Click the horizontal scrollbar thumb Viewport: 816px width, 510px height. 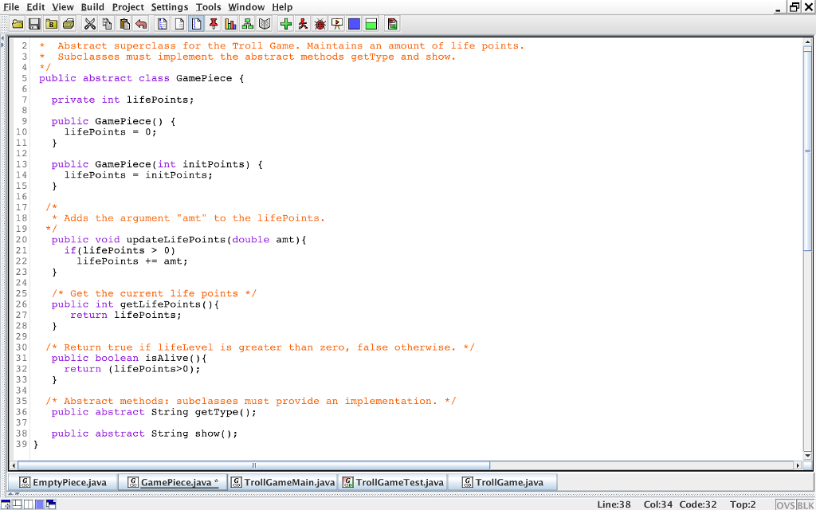[254, 465]
